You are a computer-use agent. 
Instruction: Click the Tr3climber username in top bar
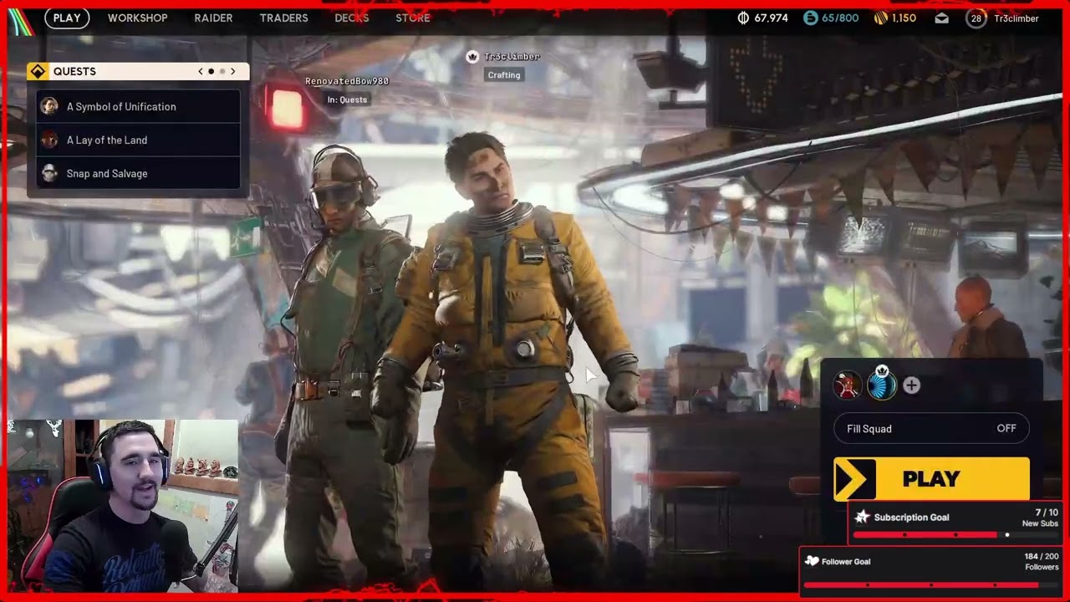[1016, 18]
